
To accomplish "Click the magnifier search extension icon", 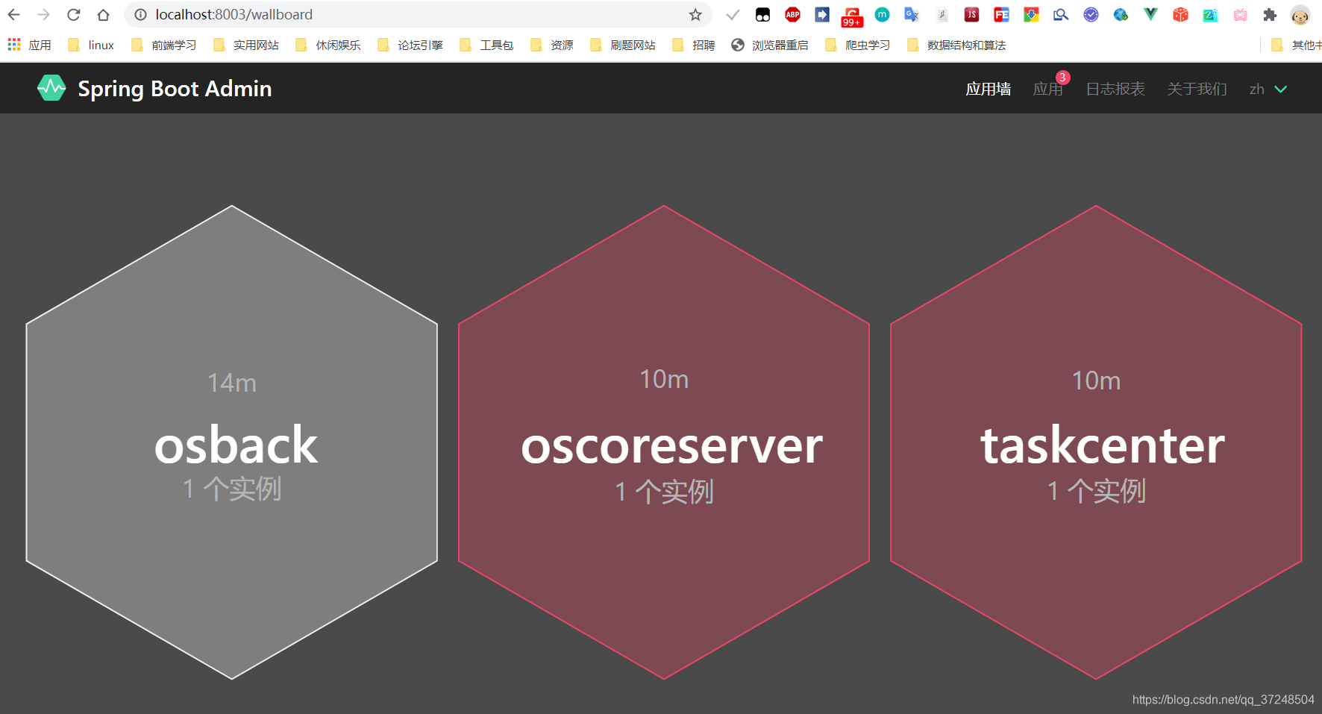I will coord(1061,14).
